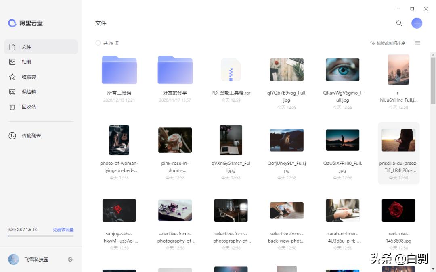This screenshot has height=272, width=436.
Task: Expand the account options arrow near 飞雪科技园
Action: point(70,259)
